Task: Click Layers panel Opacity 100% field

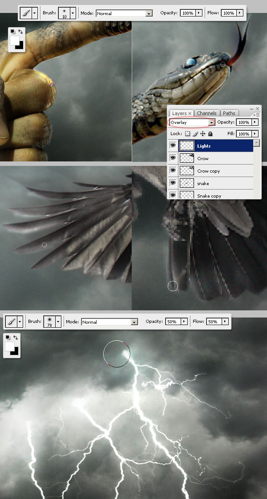Action: [x=244, y=122]
